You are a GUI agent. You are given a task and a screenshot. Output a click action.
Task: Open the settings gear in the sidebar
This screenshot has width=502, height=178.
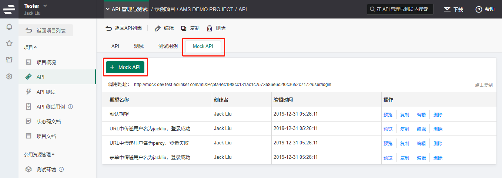coord(9,76)
